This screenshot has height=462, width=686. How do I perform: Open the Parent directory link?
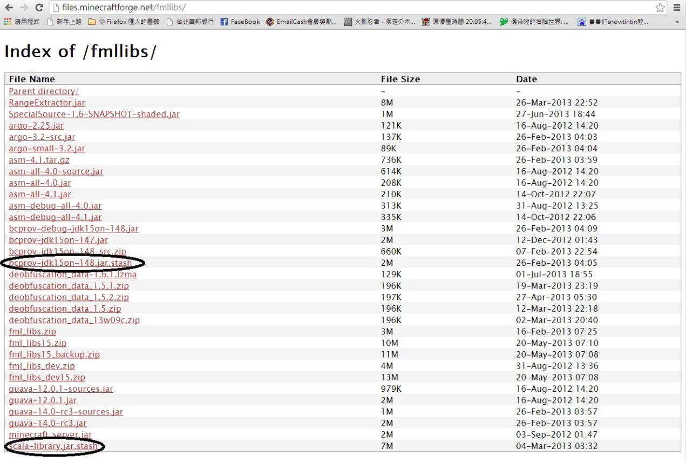[x=44, y=91]
